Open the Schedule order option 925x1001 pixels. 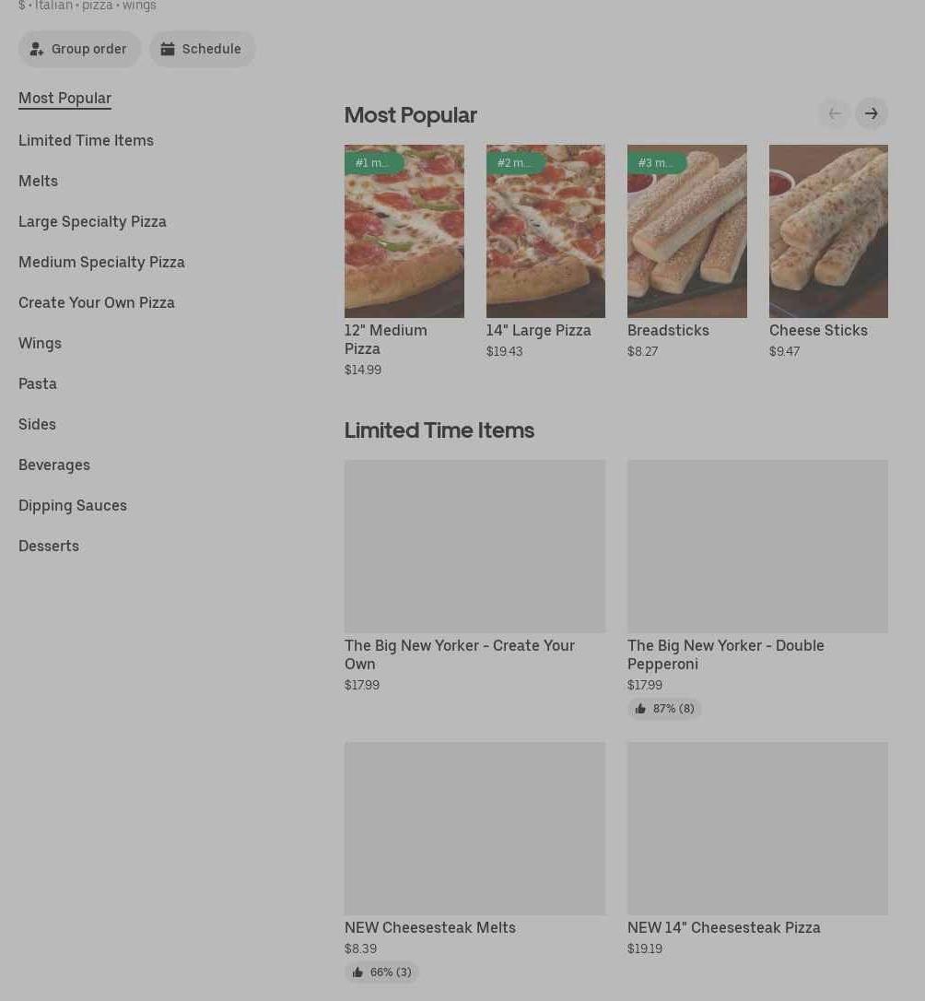tap(202, 49)
